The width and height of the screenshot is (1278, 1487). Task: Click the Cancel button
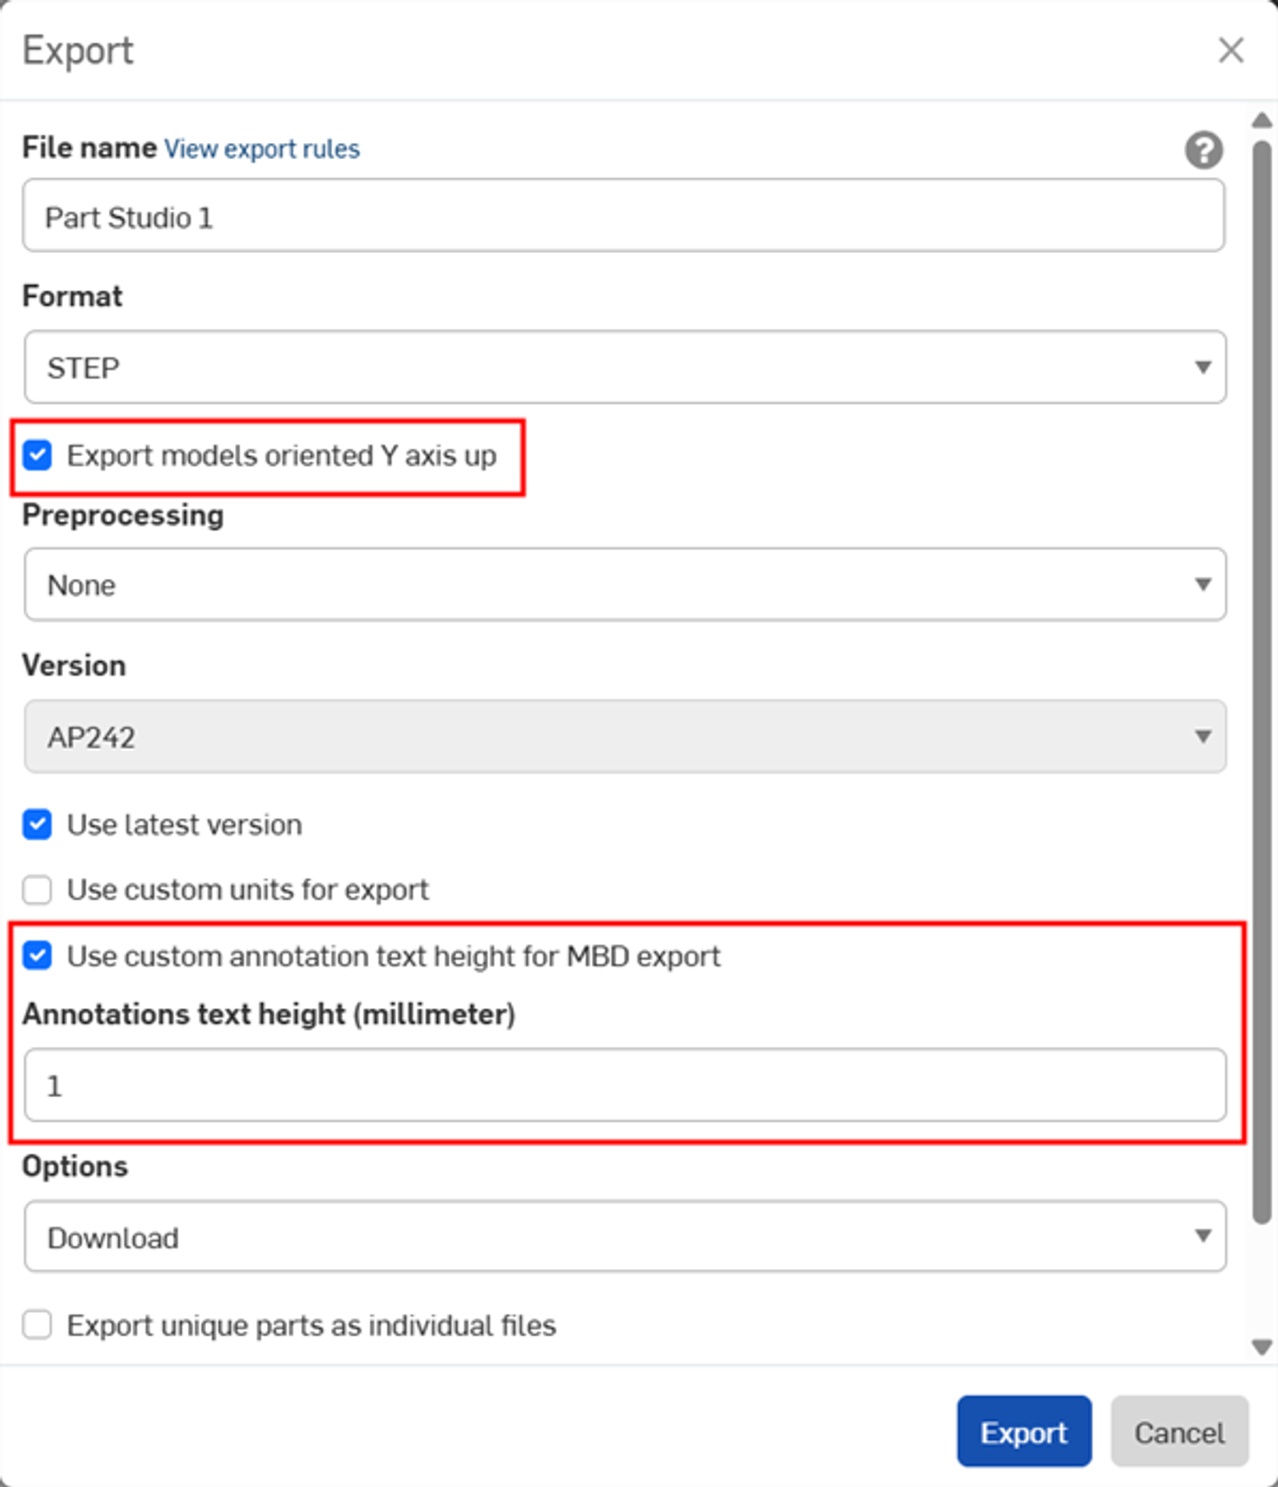coord(1180,1432)
